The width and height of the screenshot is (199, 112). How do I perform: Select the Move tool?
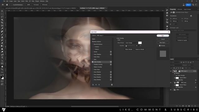2,11
